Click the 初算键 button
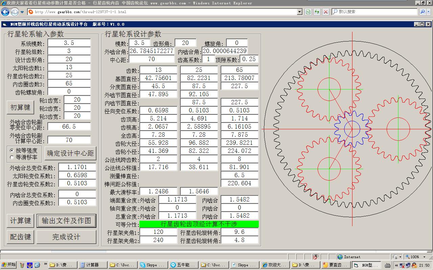This screenshot has width=433, height=270. pyautogui.click(x=20, y=107)
